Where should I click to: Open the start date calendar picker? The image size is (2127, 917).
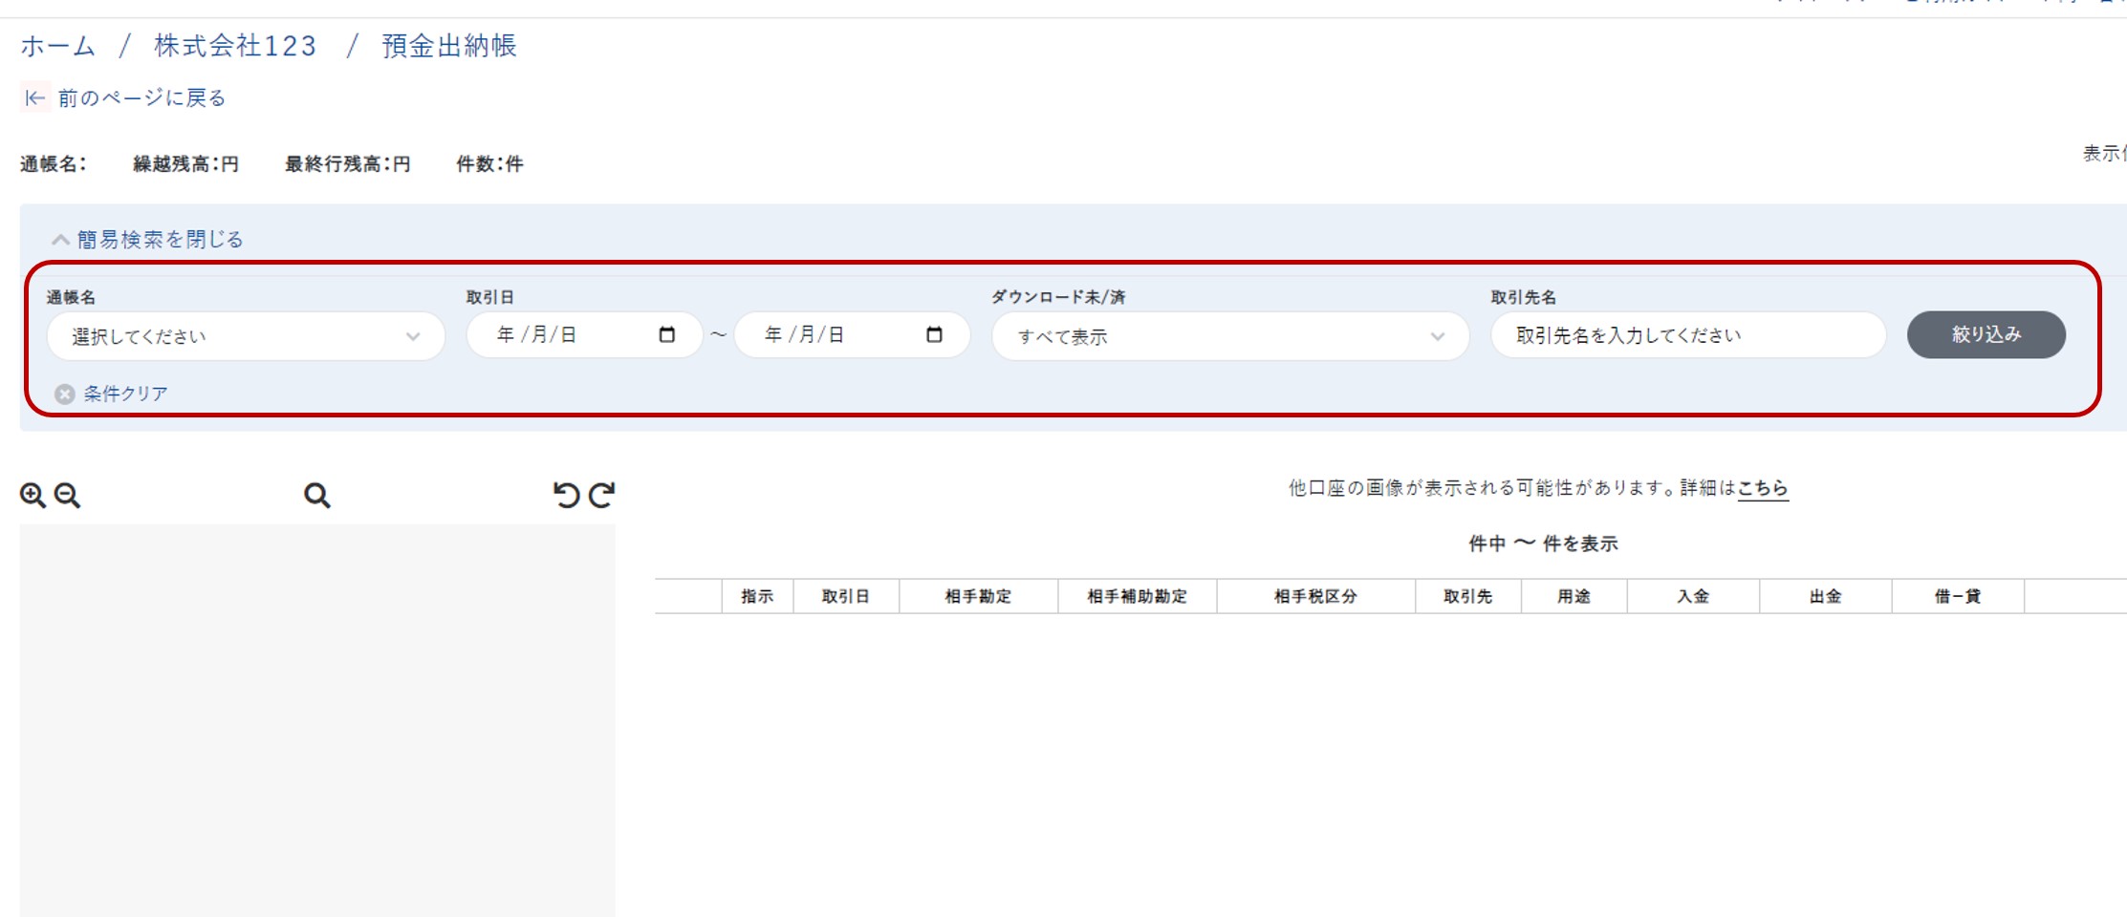point(667,334)
